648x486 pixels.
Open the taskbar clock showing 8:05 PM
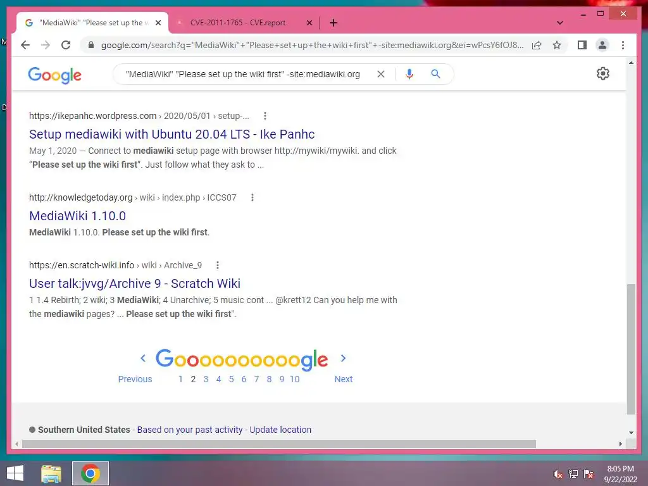621,474
